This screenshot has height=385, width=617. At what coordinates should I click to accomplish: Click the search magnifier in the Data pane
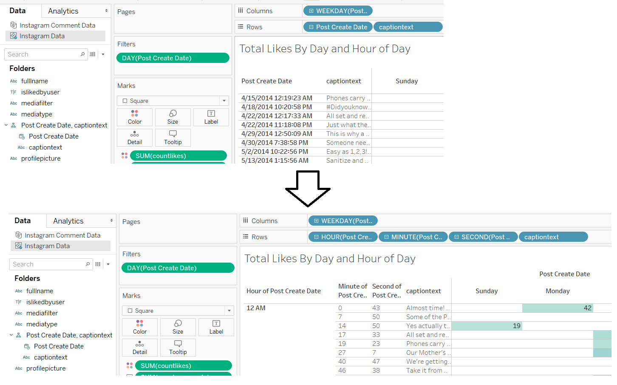[82, 54]
